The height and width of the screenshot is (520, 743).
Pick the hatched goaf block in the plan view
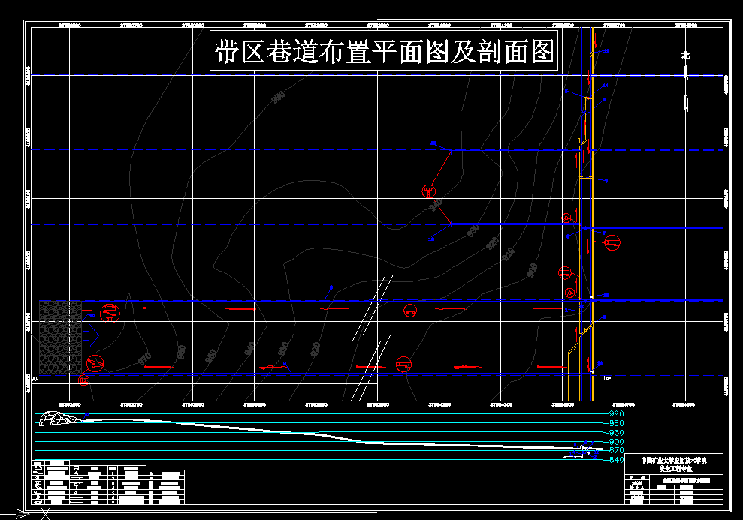(60, 338)
